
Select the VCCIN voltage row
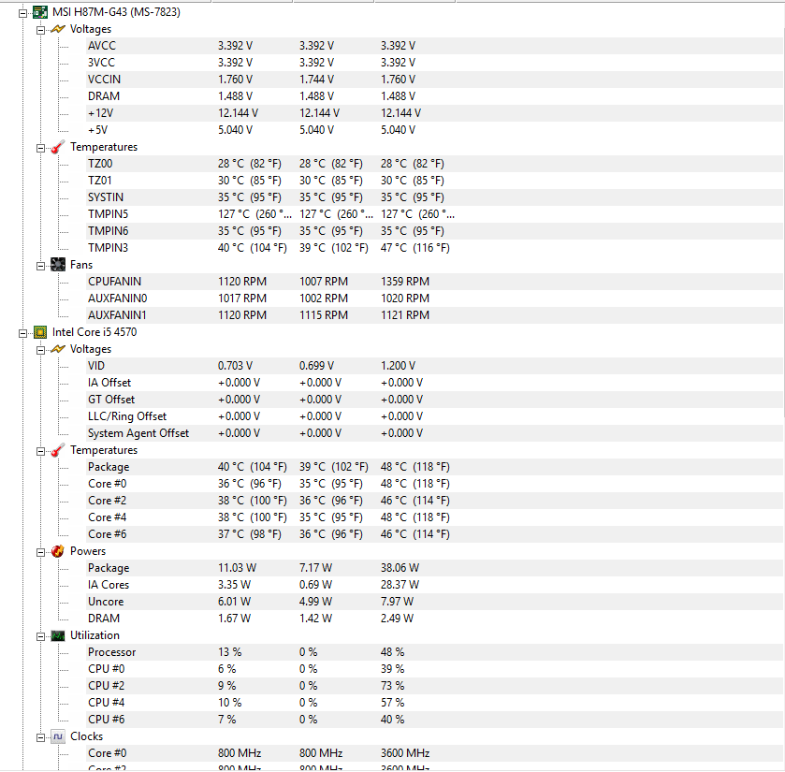[x=434, y=80]
